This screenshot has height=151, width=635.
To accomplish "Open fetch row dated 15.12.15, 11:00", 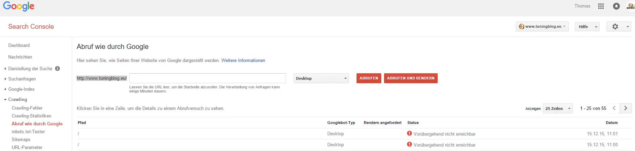I will tap(354, 144).
